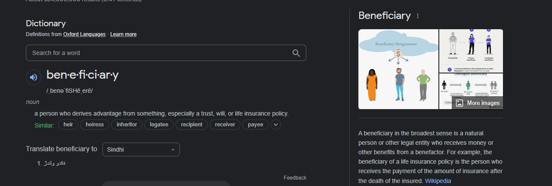Select the 'receiver' similar word
Image resolution: width=552 pixels, height=186 pixels.
point(225,125)
